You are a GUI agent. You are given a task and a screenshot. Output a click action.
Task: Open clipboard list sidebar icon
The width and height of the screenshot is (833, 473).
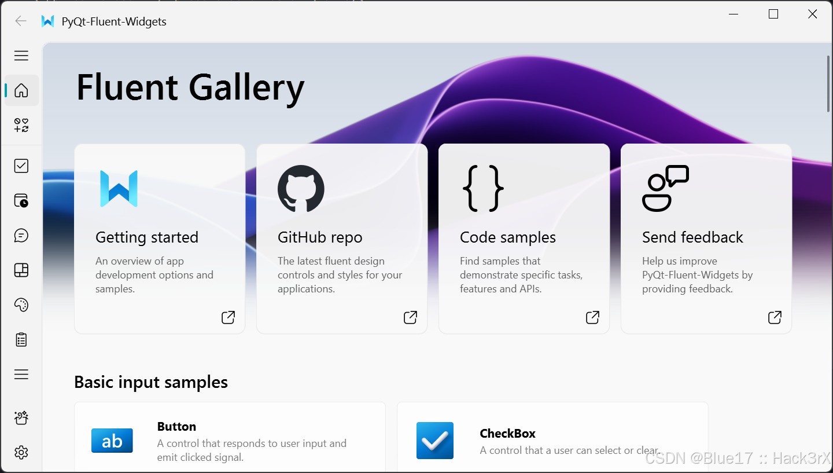[21, 340]
